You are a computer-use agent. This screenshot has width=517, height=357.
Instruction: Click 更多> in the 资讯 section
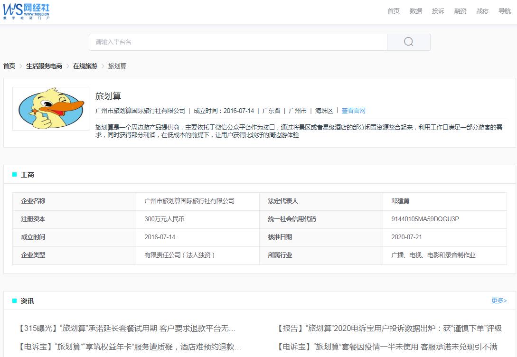499,301
